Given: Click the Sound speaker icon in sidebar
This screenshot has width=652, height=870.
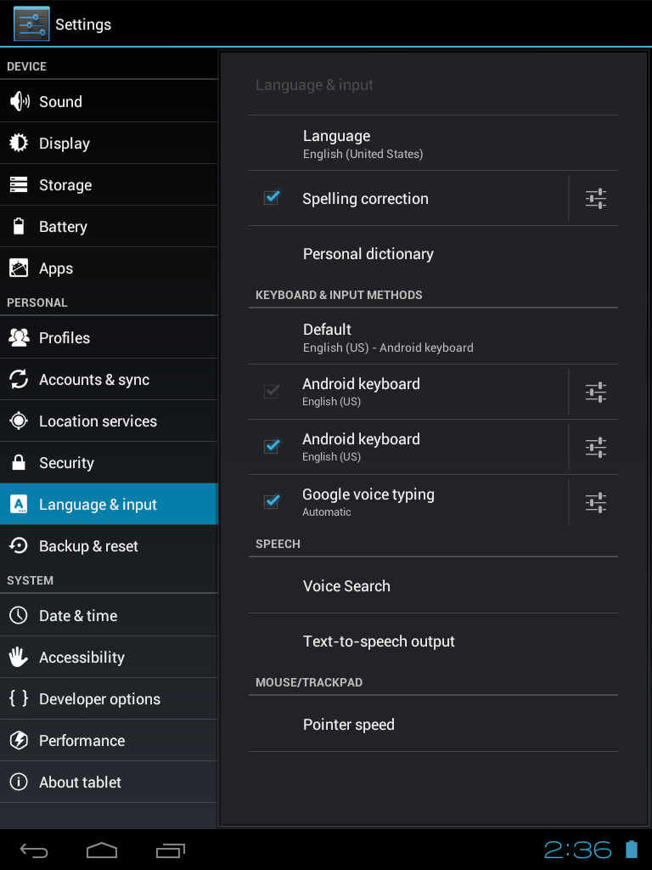Looking at the screenshot, I should 19,102.
